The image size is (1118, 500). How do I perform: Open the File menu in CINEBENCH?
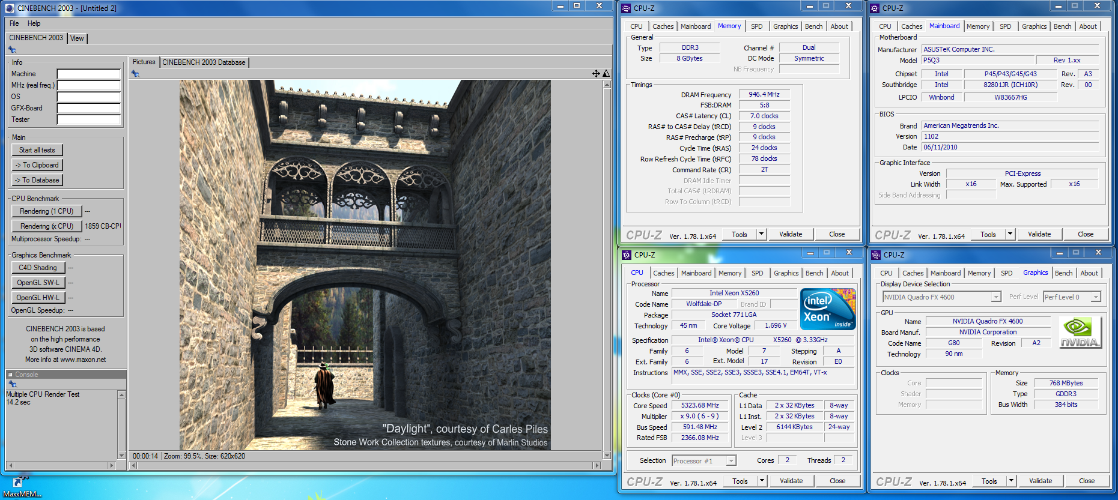point(14,23)
